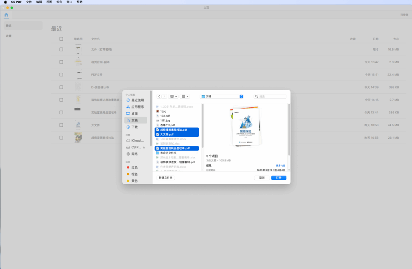Click 更多内容 link in preview
The height and width of the screenshot is (269, 412).
click(x=280, y=166)
